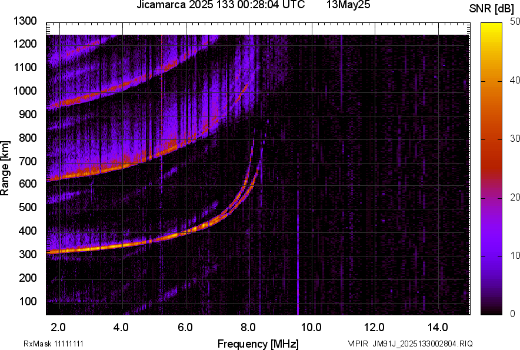Viewport: 520px width, 350px height.
Task: Click the colorbar tick label '30'
Action: coord(515,138)
